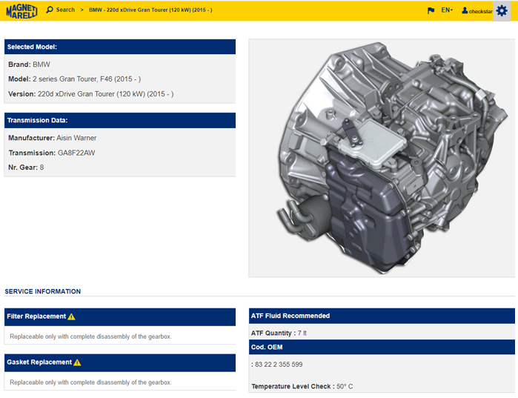Click the Gasket Replacement header
The width and height of the screenshot is (518, 398).
(120, 362)
